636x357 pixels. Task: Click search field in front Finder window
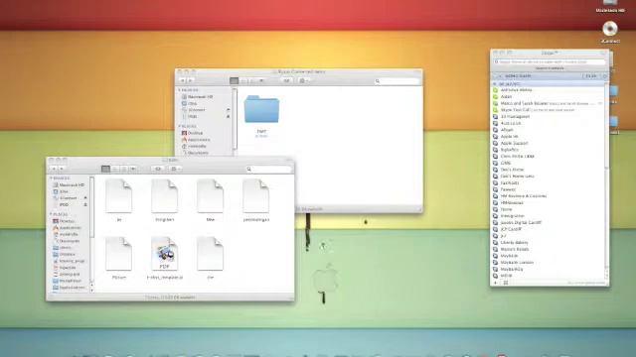click(269, 170)
